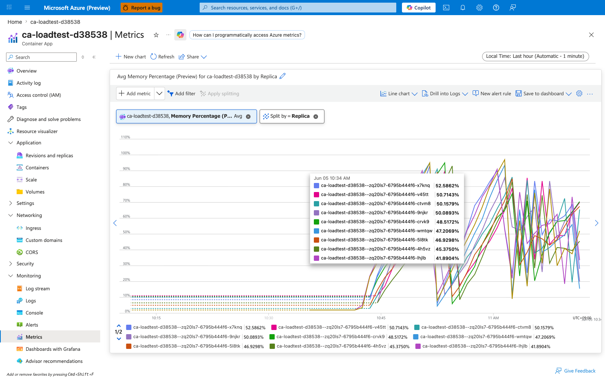Favorite this resource with the star icon
Screen dimensions: 605x378
point(156,35)
